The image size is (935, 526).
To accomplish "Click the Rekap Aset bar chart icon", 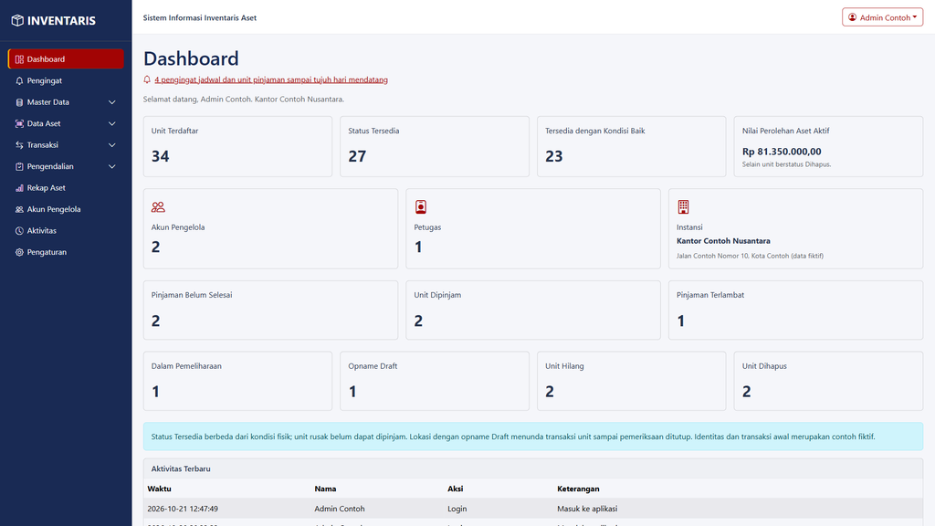I will coord(19,188).
